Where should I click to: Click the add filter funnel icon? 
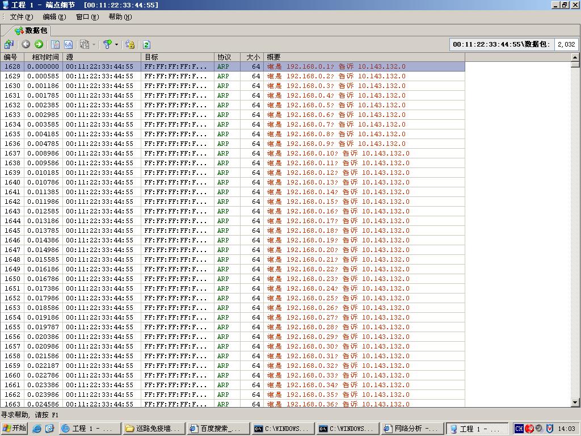click(107, 44)
